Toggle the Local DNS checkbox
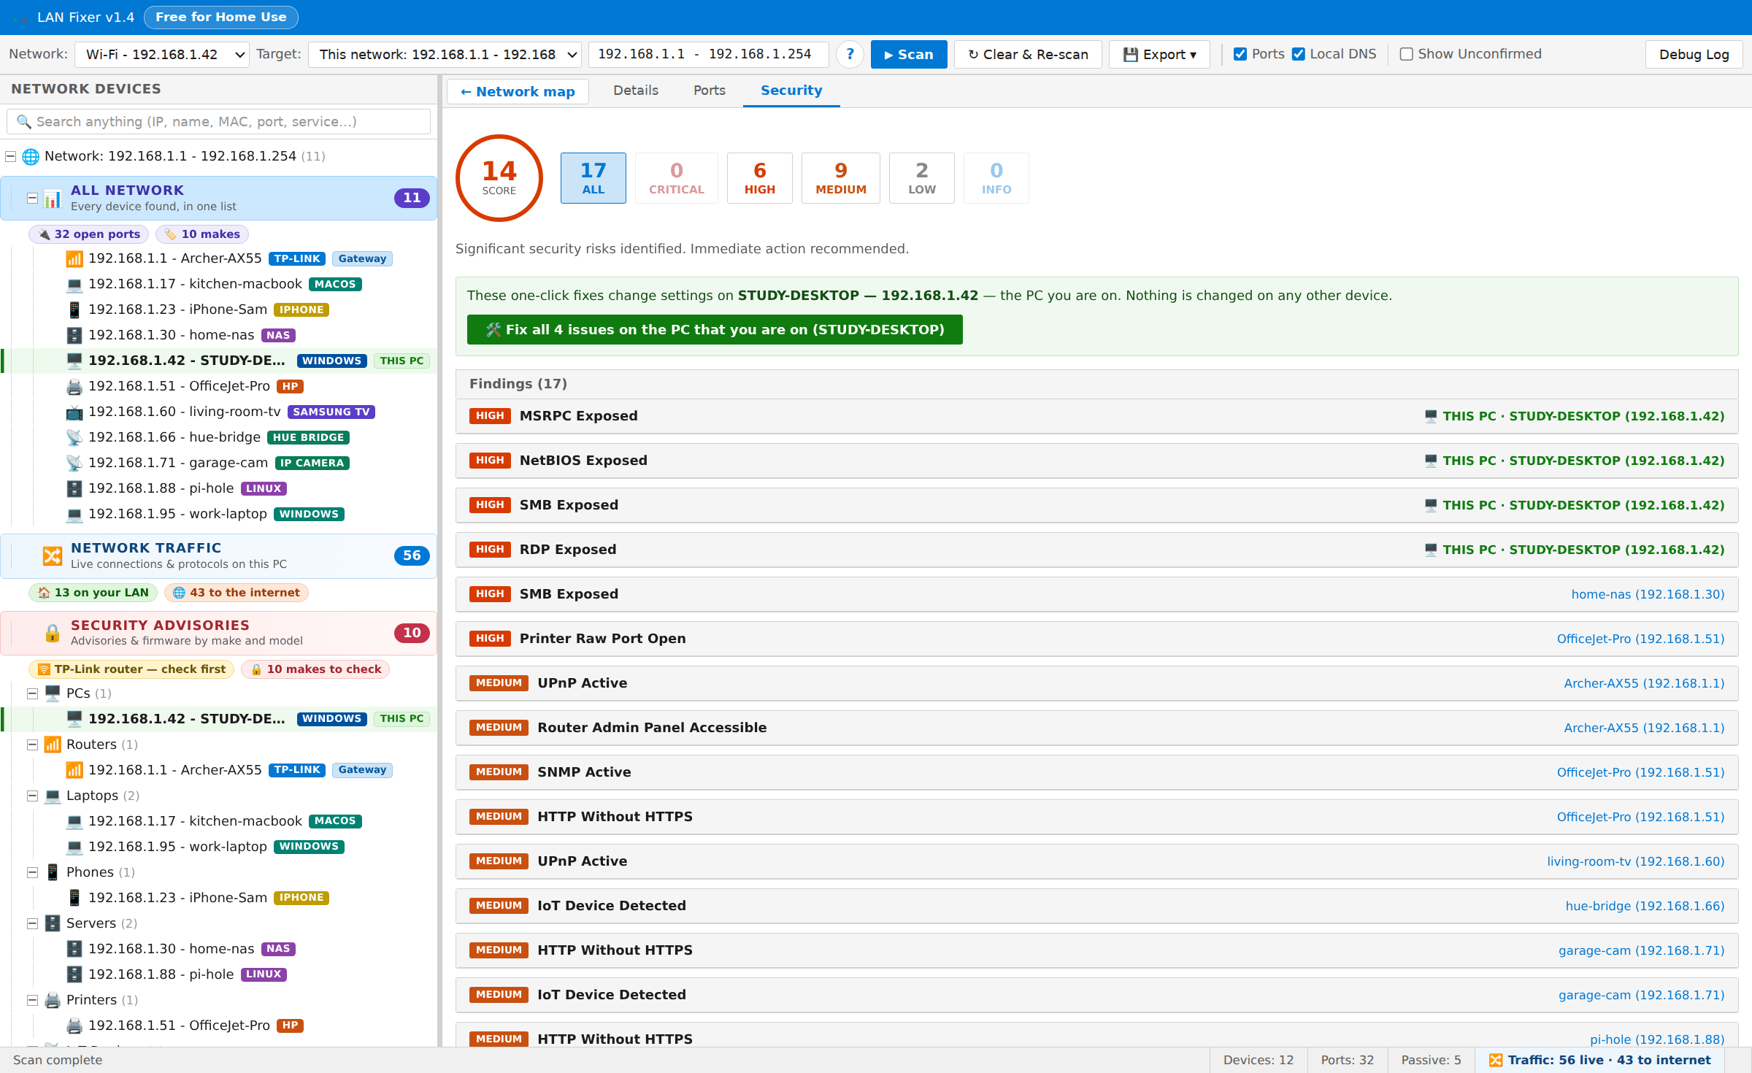This screenshot has width=1752, height=1073. [1299, 54]
